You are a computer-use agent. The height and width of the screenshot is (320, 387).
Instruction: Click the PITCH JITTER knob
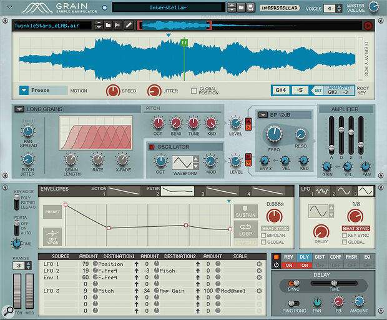click(27, 159)
